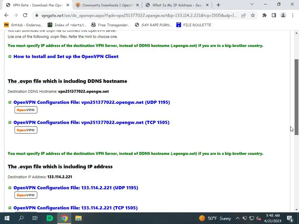The width and height of the screenshot is (299, 224).
Task: Select hostname text vpn251377022.opengw.net
Action: 84,91
